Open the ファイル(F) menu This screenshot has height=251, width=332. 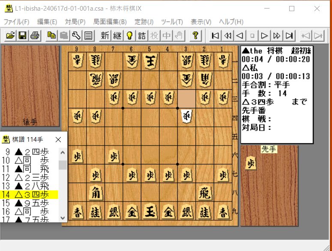tap(16, 22)
